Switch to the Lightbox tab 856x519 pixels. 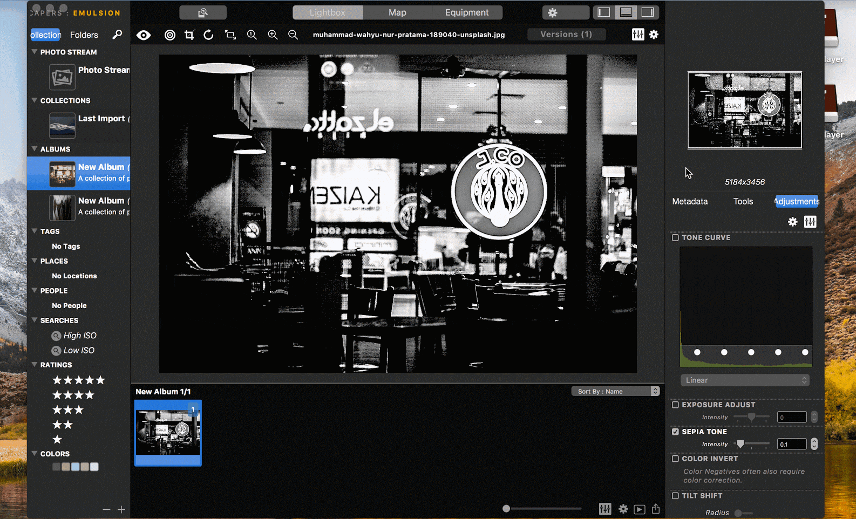click(328, 12)
